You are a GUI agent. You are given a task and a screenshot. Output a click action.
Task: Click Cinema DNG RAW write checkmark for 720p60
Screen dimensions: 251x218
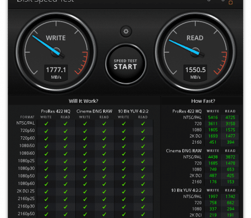[85, 139]
